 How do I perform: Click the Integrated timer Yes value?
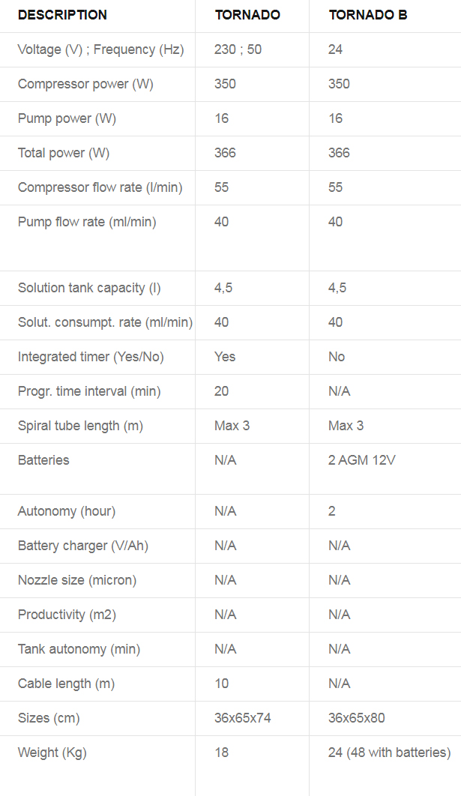tap(225, 357)
